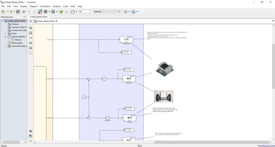
Task: Click the simulation stop time field
Action: 84,12
